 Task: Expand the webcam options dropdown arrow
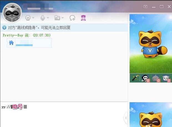[33, 18]
